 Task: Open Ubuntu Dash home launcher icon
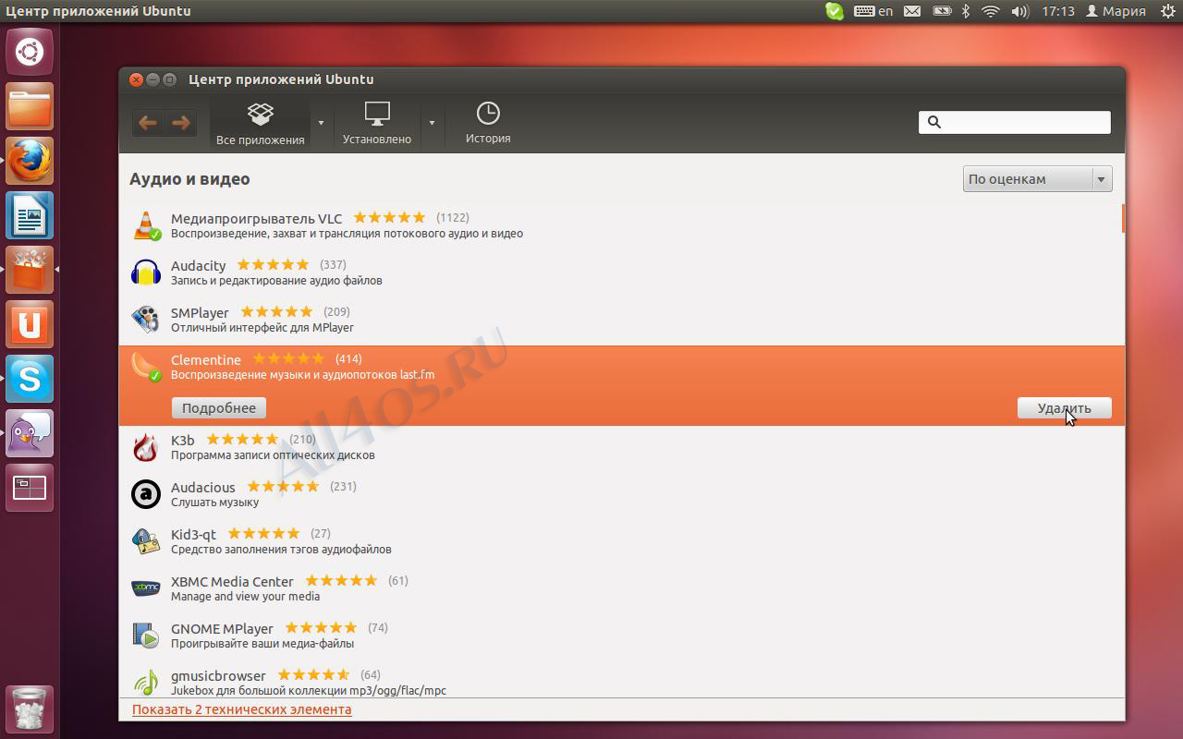tap(30, 52)
